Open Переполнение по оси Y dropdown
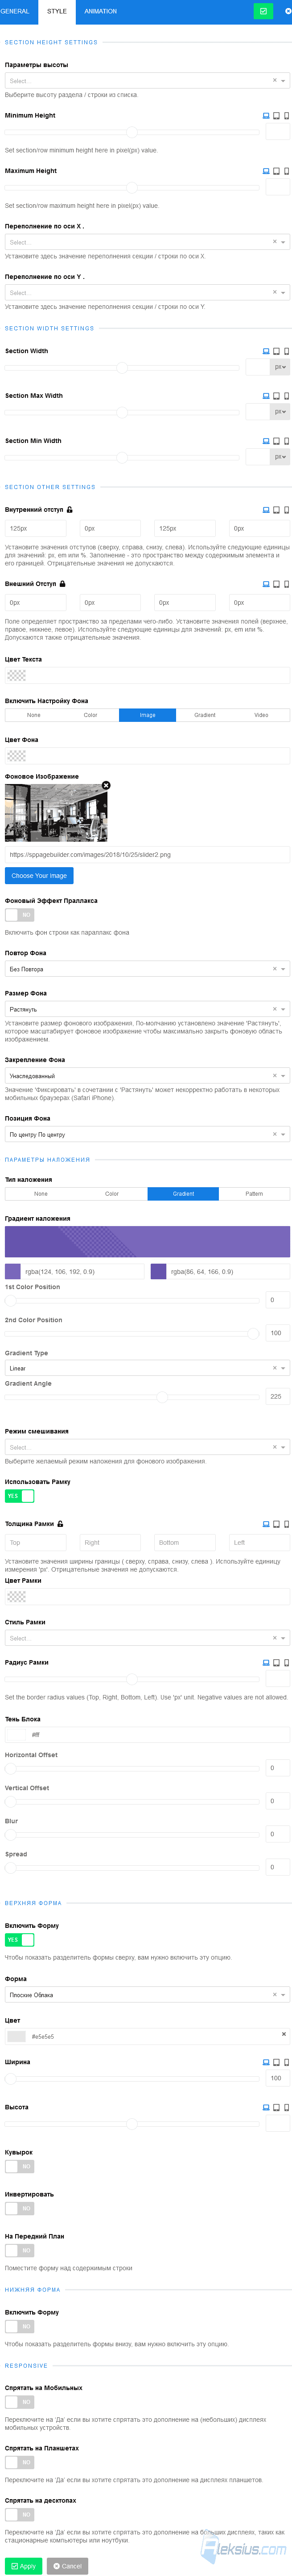The width and height of the screenshot is (292, 2576). pyautogui.click(x=148, y=292)
